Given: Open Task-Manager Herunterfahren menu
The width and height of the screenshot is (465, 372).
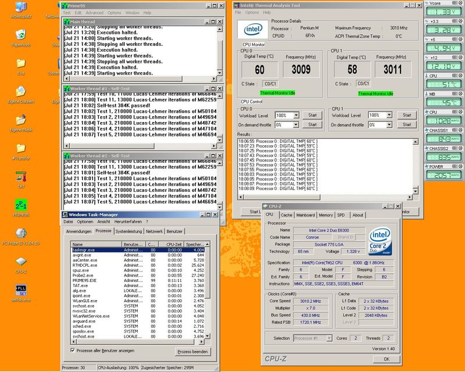Looking at the screenshot, I should point(128,221).
